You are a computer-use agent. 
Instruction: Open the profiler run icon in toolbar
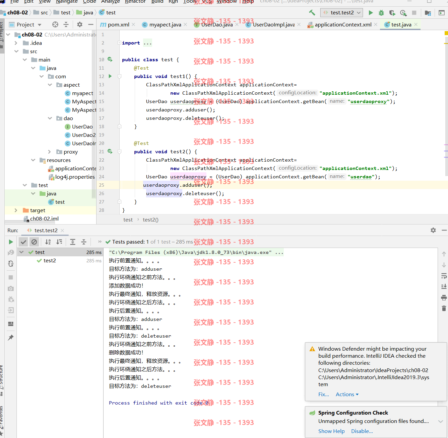(403, 13)
